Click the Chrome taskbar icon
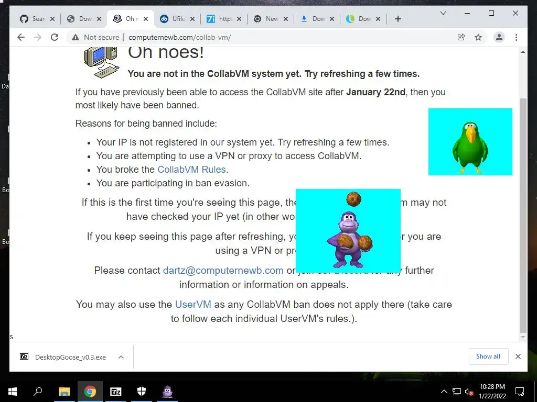The height and width of the screenshot is (402, 537). point(90,392)
